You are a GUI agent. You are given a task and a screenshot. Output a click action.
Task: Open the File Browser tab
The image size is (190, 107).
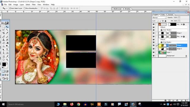pyautogui.click(x=118, y=9)
